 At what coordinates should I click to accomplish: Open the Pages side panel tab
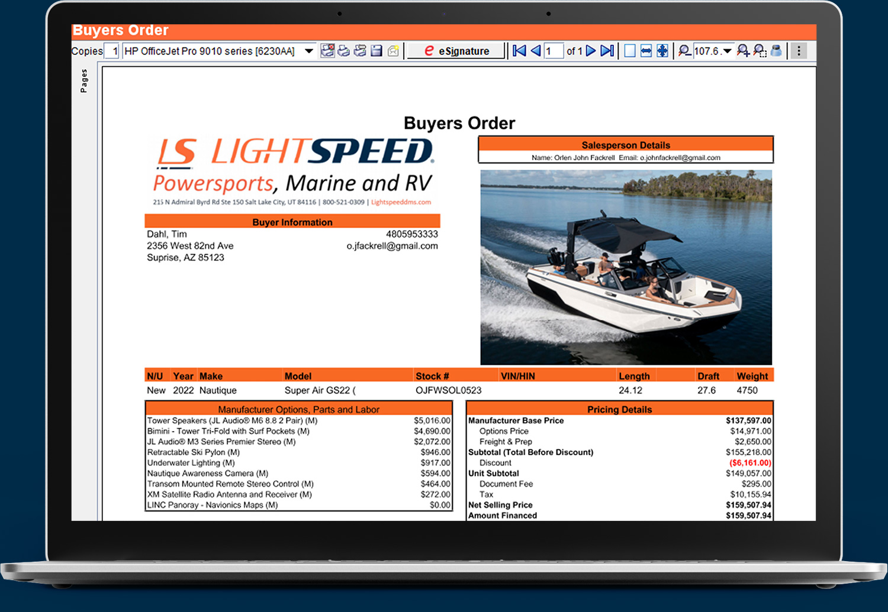(83, 81)
